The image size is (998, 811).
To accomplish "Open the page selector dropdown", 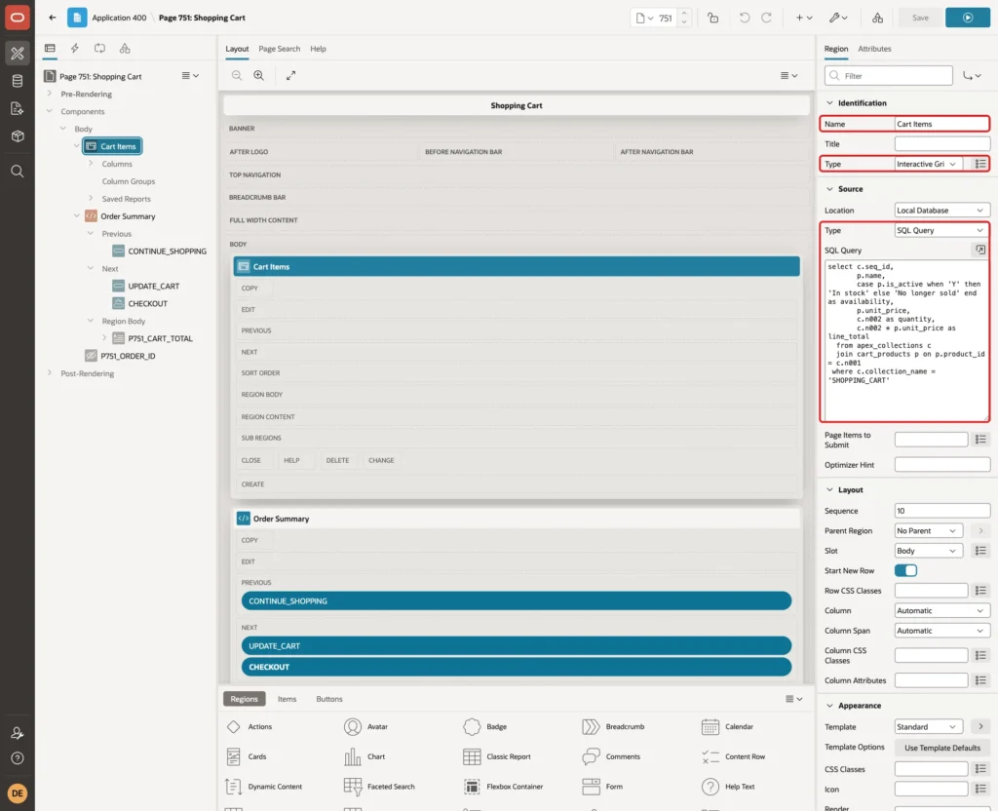I will 645,18.
